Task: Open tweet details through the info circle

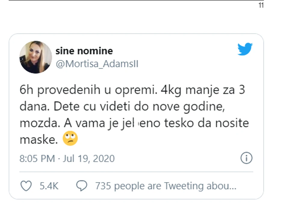Action: coord(247,158)
